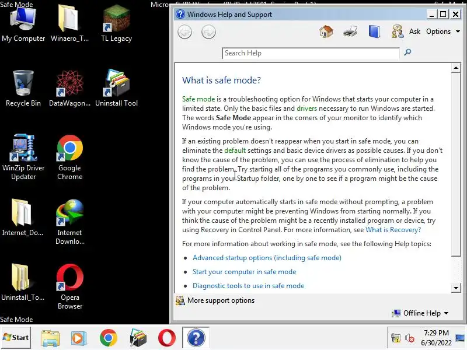Click Help and Support taskbar button
467x350 pixels.
click(x=196, y=338)
